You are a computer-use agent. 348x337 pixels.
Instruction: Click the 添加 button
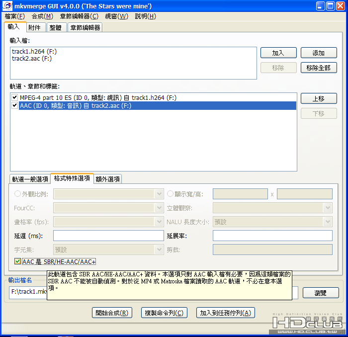[319, 53]
